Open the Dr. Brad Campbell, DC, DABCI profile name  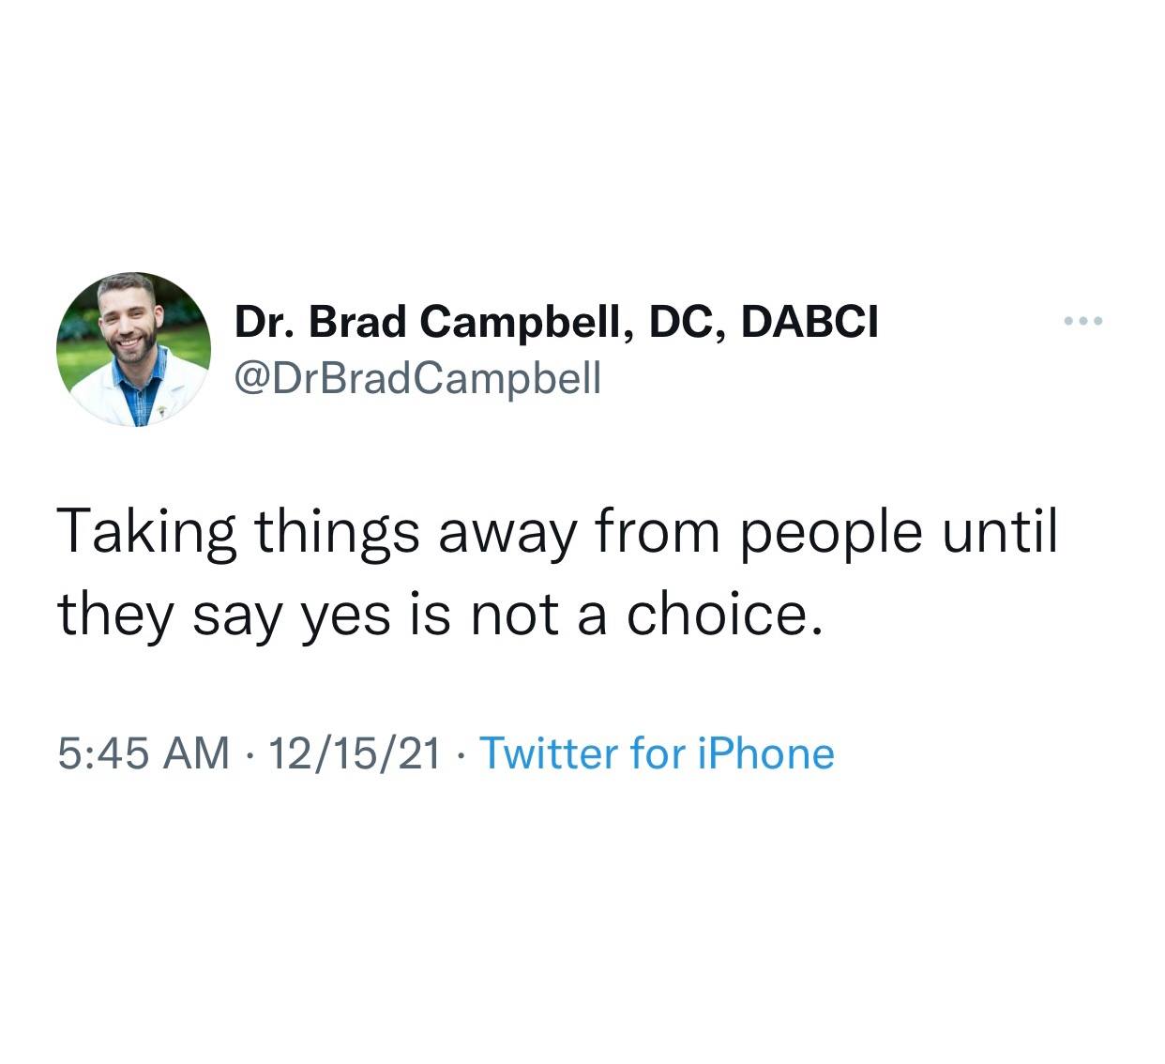[x=555, y=323]
